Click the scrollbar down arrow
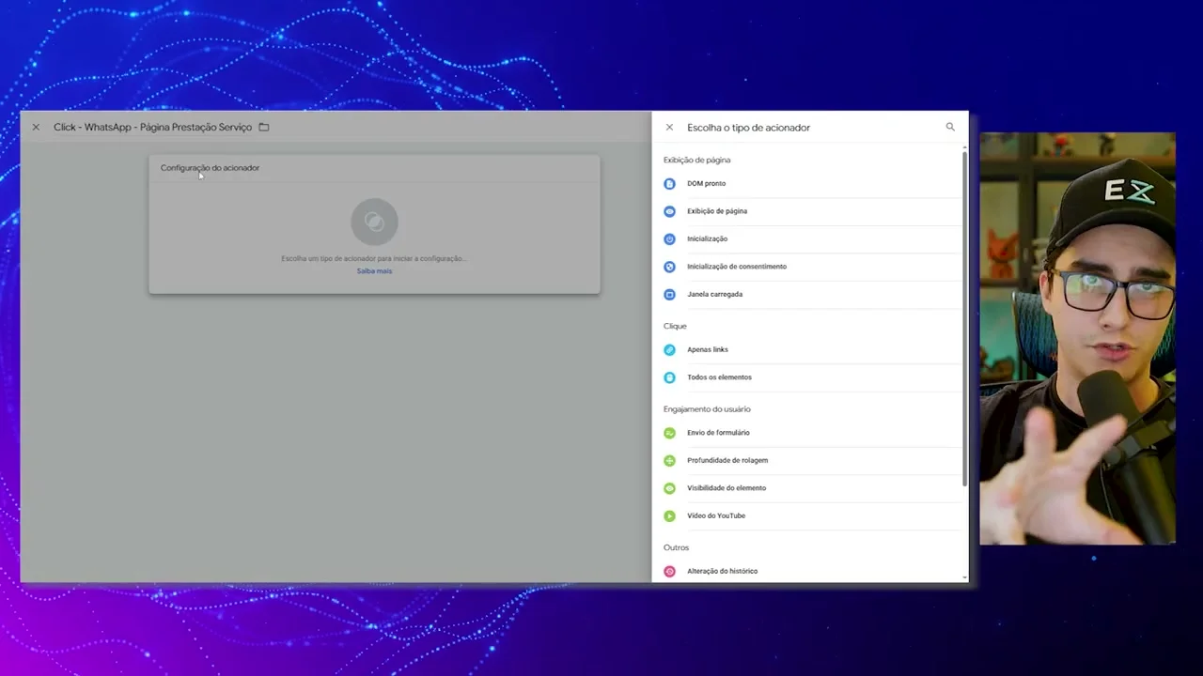 [x=964, y=577]
